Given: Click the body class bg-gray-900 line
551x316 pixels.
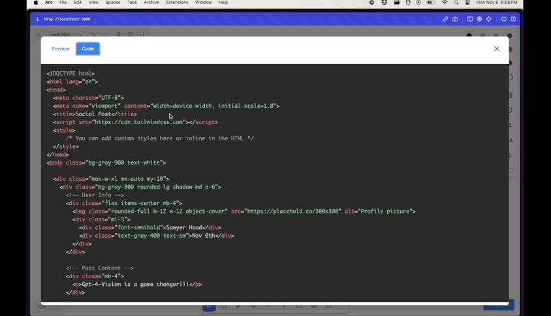Looking at the screenshot, I should (x=106, y=163).
